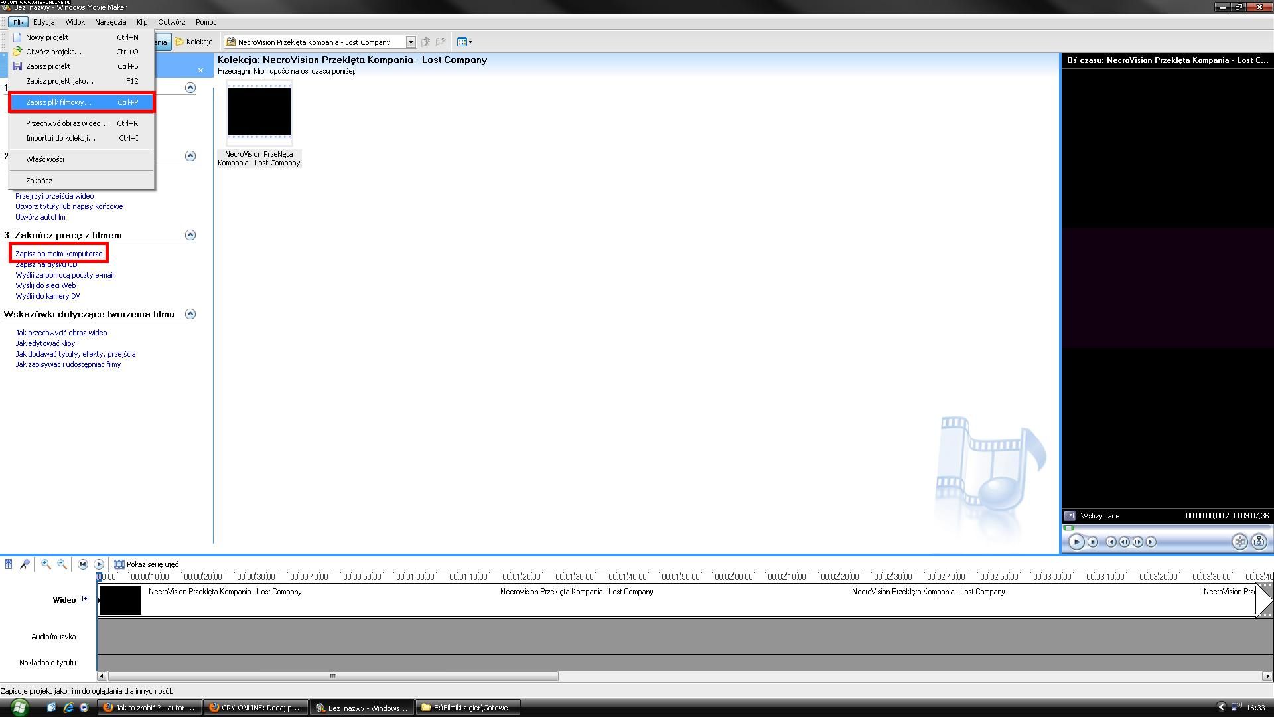The width and height of the screenshot is (1274, 717).
Task: Choose Zapisz plik filmowy
Action: point(81,102)
